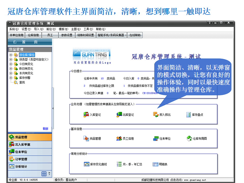The height and width of the screenshot is (183, 244).
Task: Click www.guantang.net status bar link
Action: pyautogui.click(x=195, y=180)
